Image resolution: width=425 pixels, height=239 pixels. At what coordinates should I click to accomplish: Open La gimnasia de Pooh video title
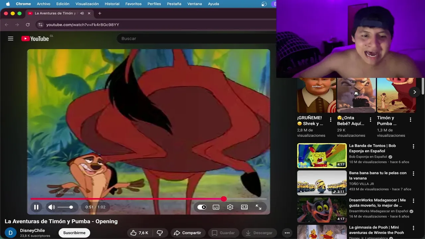(x=376, y=230)
